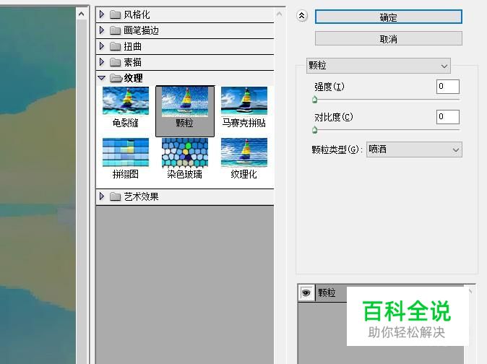Click the 对比度 slider handle
Viewport: 487px width, 364px height.
point(314,130)
